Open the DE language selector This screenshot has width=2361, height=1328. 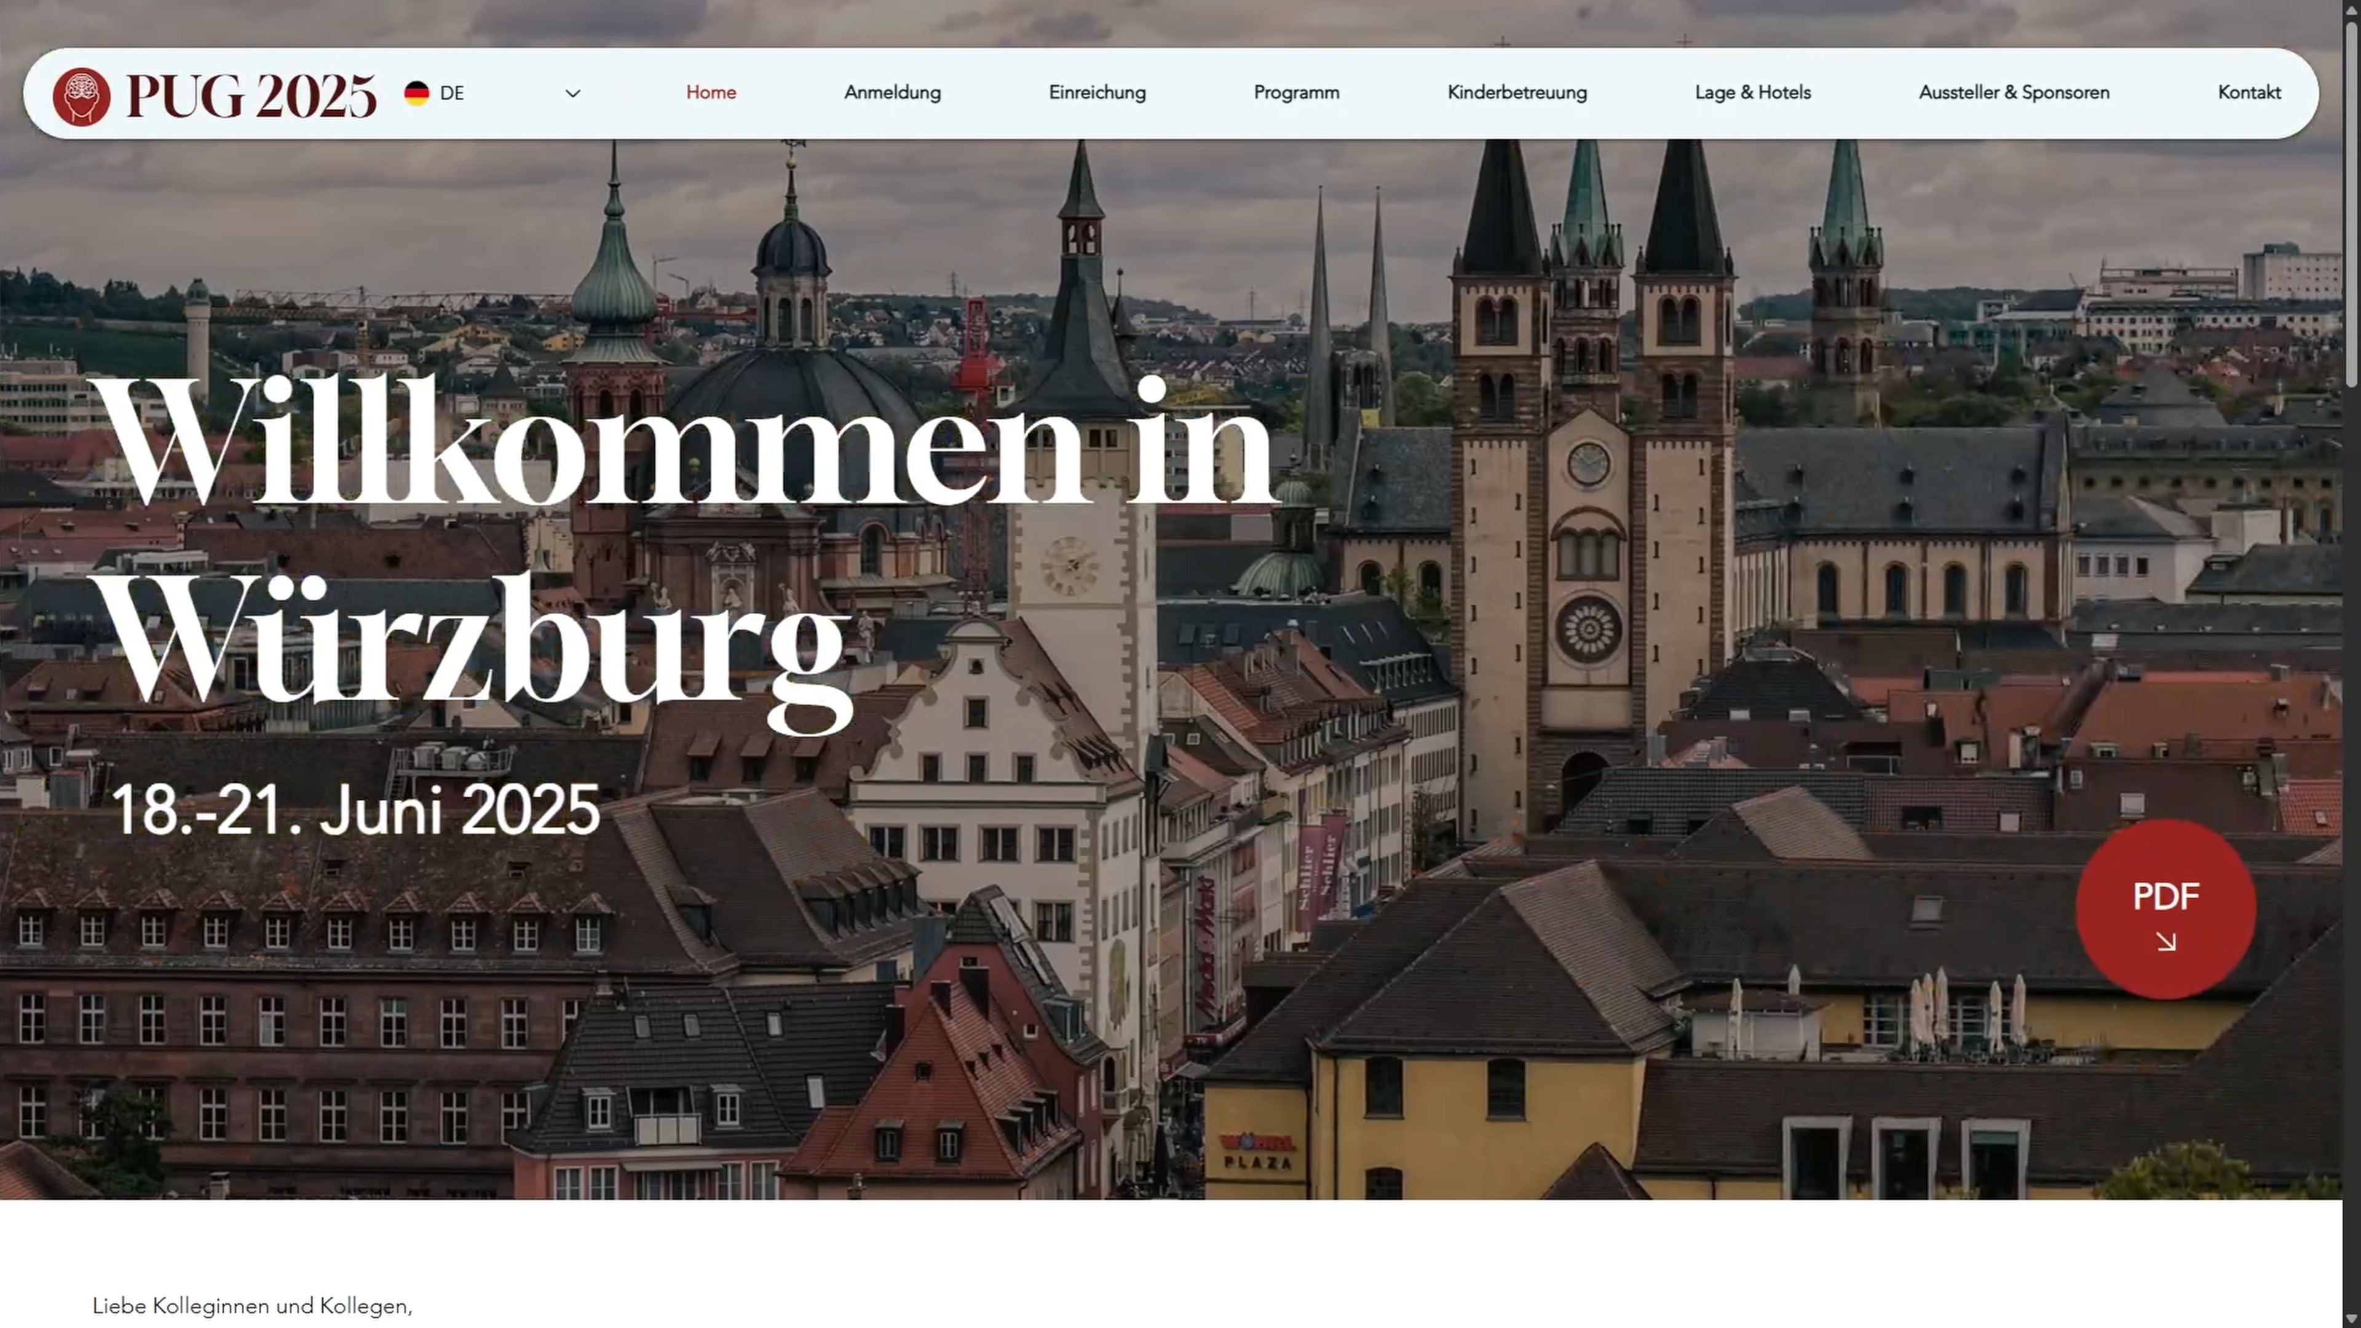click(x=452, y=93)
